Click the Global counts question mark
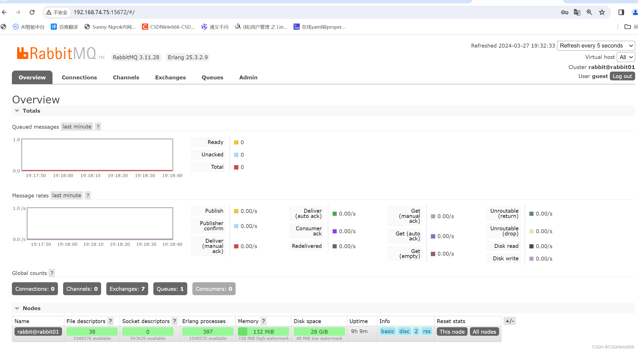Viewport: 638px width, 351px height. (52, 273)
